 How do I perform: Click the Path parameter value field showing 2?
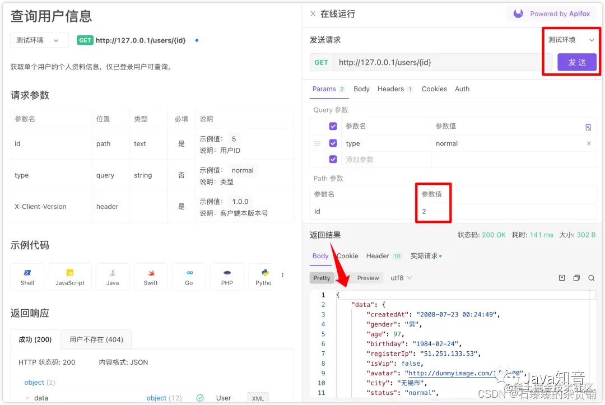coord(433,211)
